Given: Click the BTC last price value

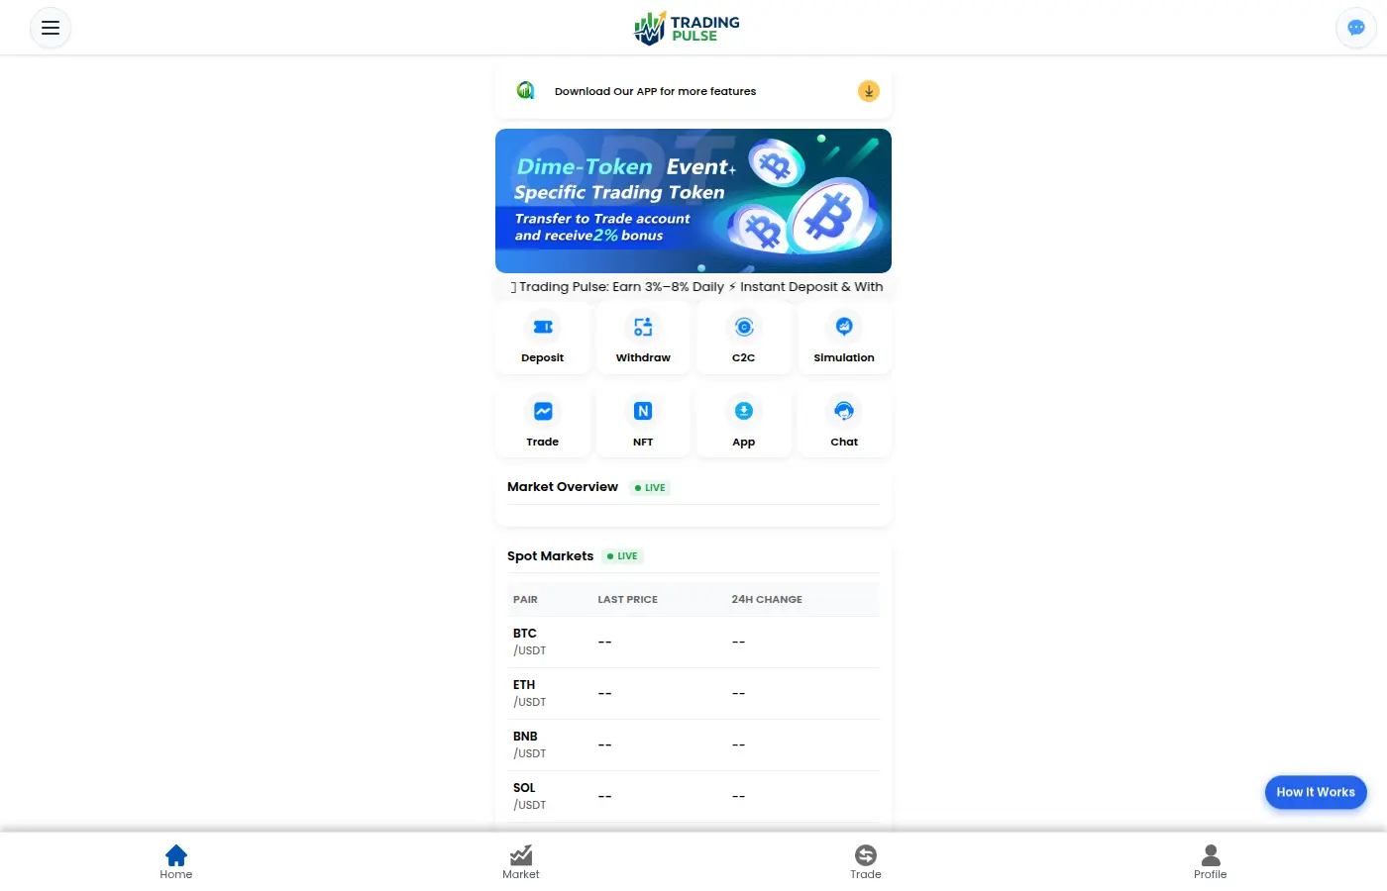Looking at the screenshot, I should (605, 643).
